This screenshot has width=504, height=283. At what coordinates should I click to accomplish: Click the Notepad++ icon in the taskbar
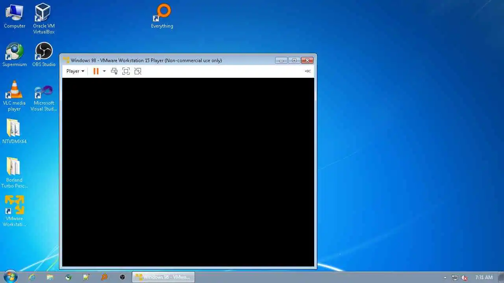click(86, 277)
